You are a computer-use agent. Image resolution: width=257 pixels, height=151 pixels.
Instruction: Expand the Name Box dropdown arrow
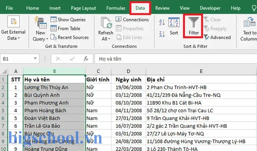pyautogui.click(x=35, y=59)
